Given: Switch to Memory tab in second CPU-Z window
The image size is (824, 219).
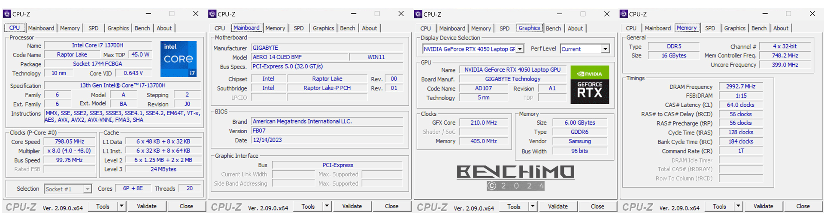Looking at the screenshot, I should (275, 28).
